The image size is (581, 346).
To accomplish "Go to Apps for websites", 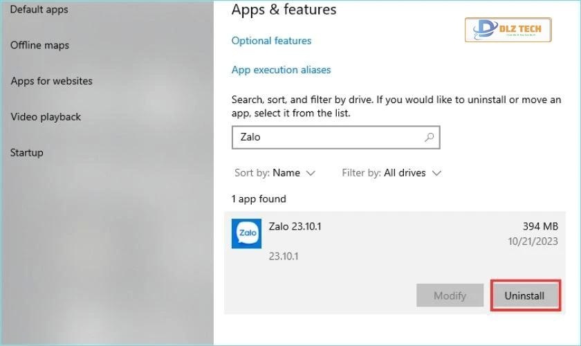I will pyautogui.click(x=51, y=81).
